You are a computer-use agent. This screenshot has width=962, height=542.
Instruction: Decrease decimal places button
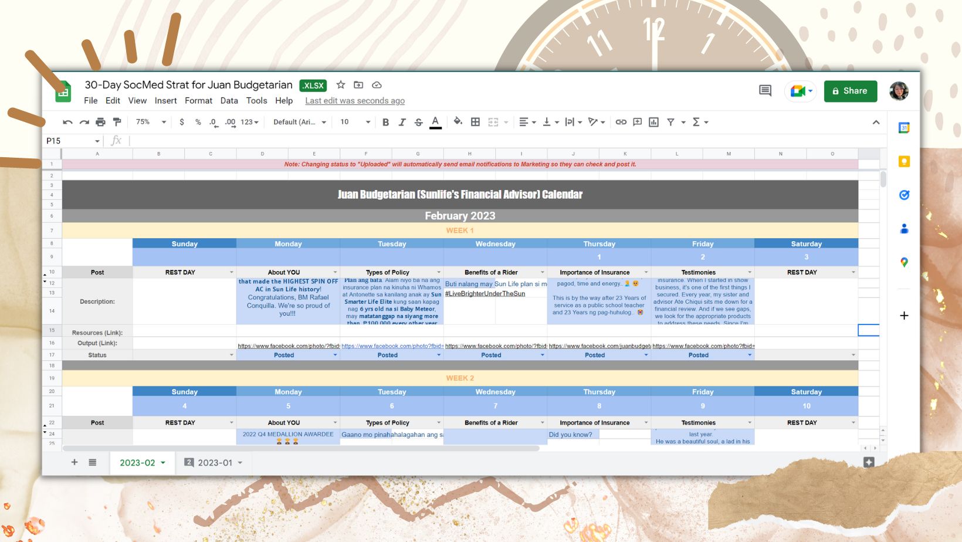pyautogui.click(x=214, y=122)
